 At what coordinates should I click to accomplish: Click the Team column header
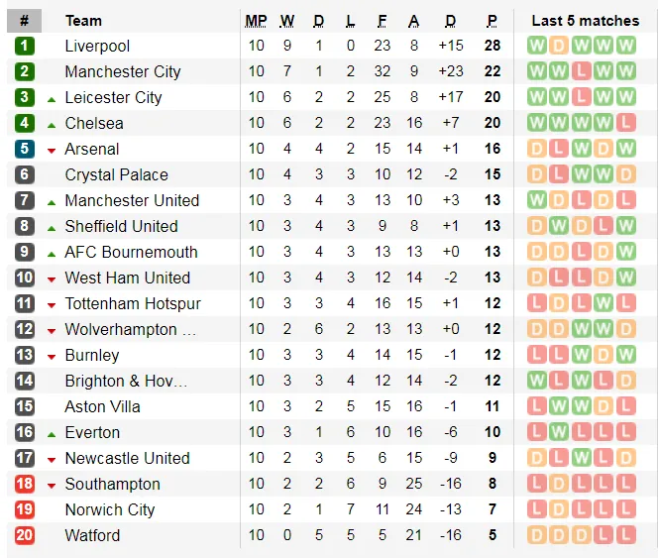(83, 21)
